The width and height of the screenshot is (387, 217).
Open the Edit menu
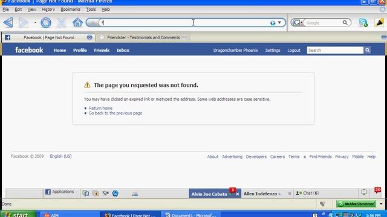(x=18, y=10)
